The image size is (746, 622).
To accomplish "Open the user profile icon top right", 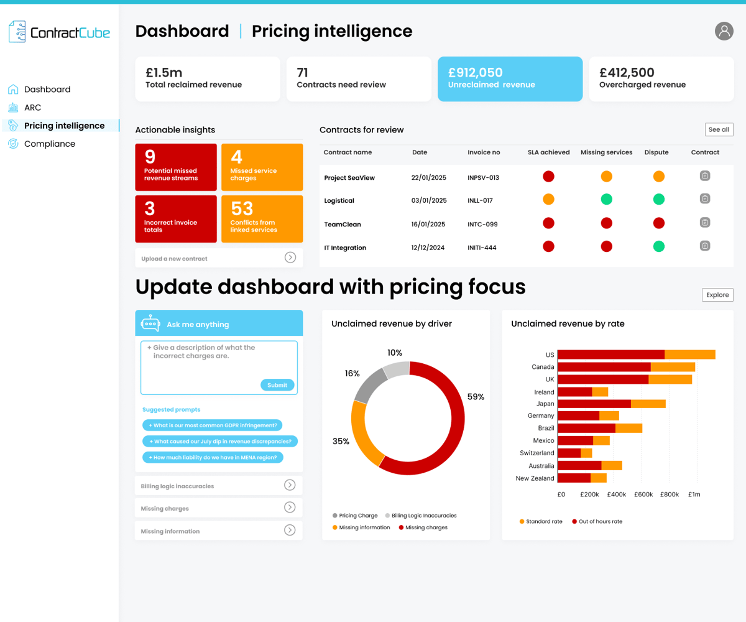I will click(x=724, y=30).
